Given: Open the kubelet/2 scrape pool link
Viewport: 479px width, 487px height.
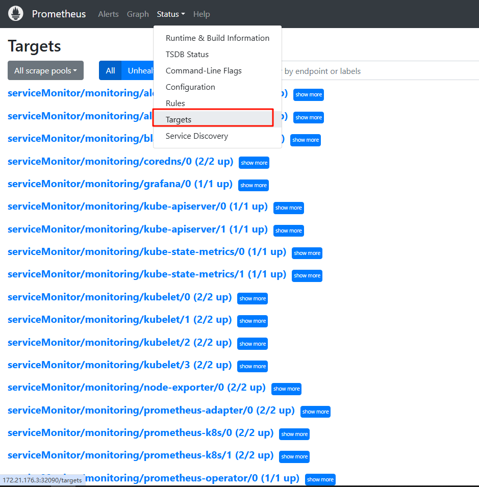Looking at the screenshot, I should point(119,342).
